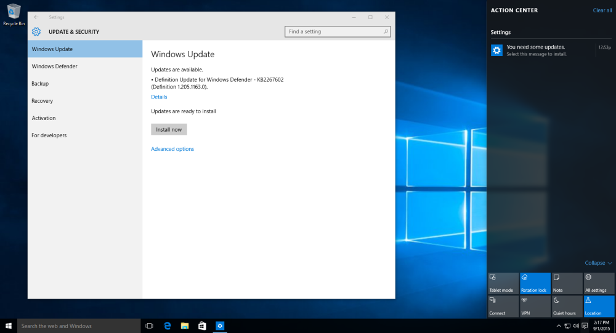Click the network icon in the system tray
The height and width of the screenshot is (333, 616).
point(568,326)
